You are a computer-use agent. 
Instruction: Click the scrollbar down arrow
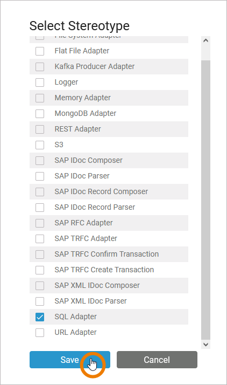tap(205, 345)
